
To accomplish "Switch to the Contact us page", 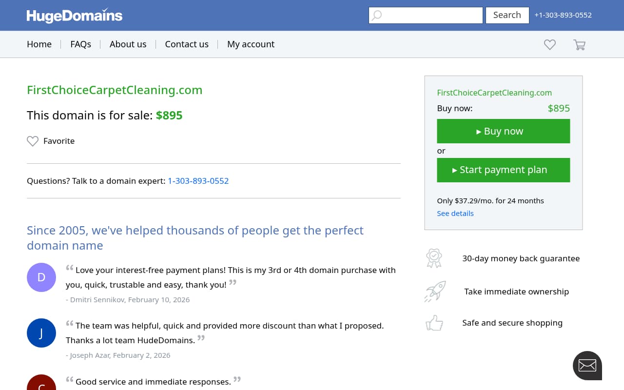I will pyautogui.click(x=187, y=44).
